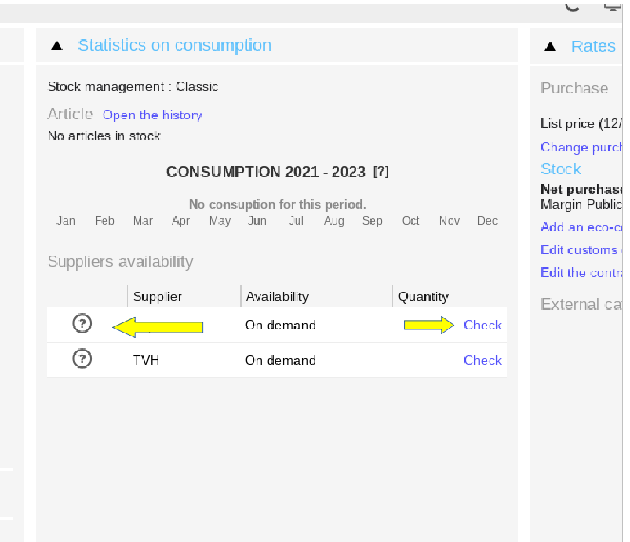Open the consumption period help marker [?]

[381, 172]
